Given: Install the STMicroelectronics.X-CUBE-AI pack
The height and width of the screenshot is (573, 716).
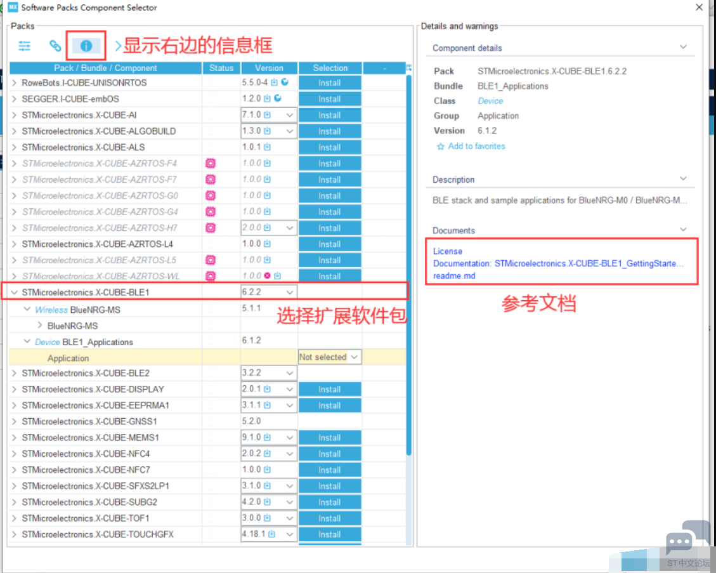Looking at the screenshot, I should click(x=330, y=115).
